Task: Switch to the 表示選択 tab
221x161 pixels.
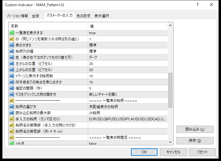Action: [x=101, y=16]
